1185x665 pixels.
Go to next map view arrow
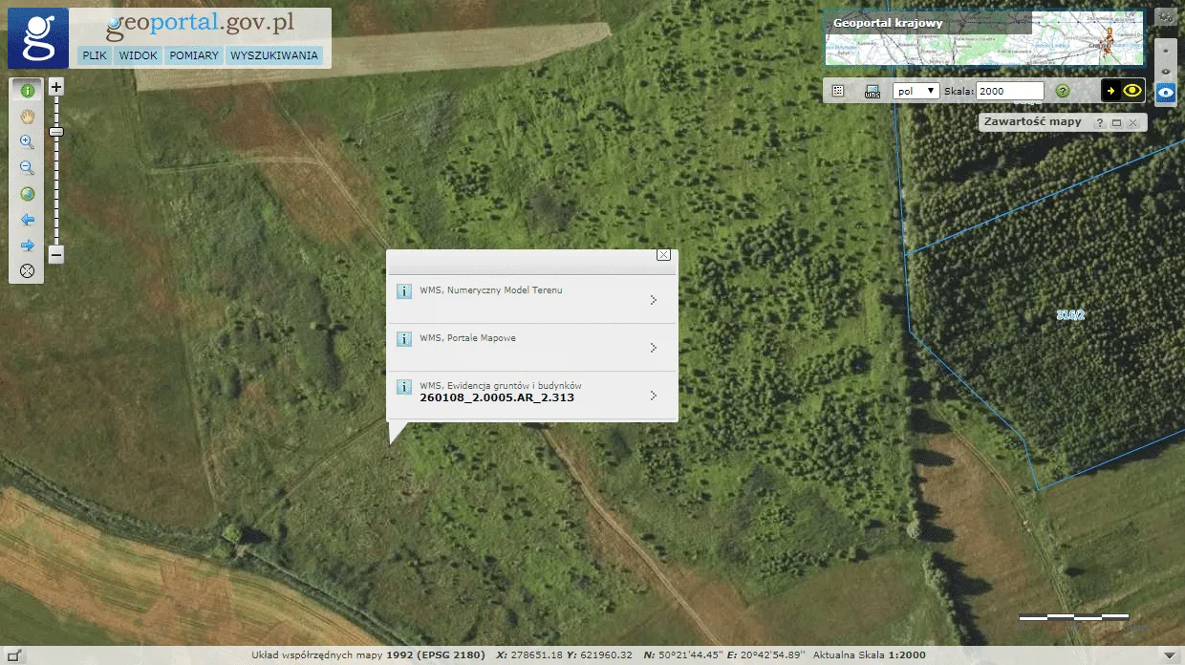(28, 246)
